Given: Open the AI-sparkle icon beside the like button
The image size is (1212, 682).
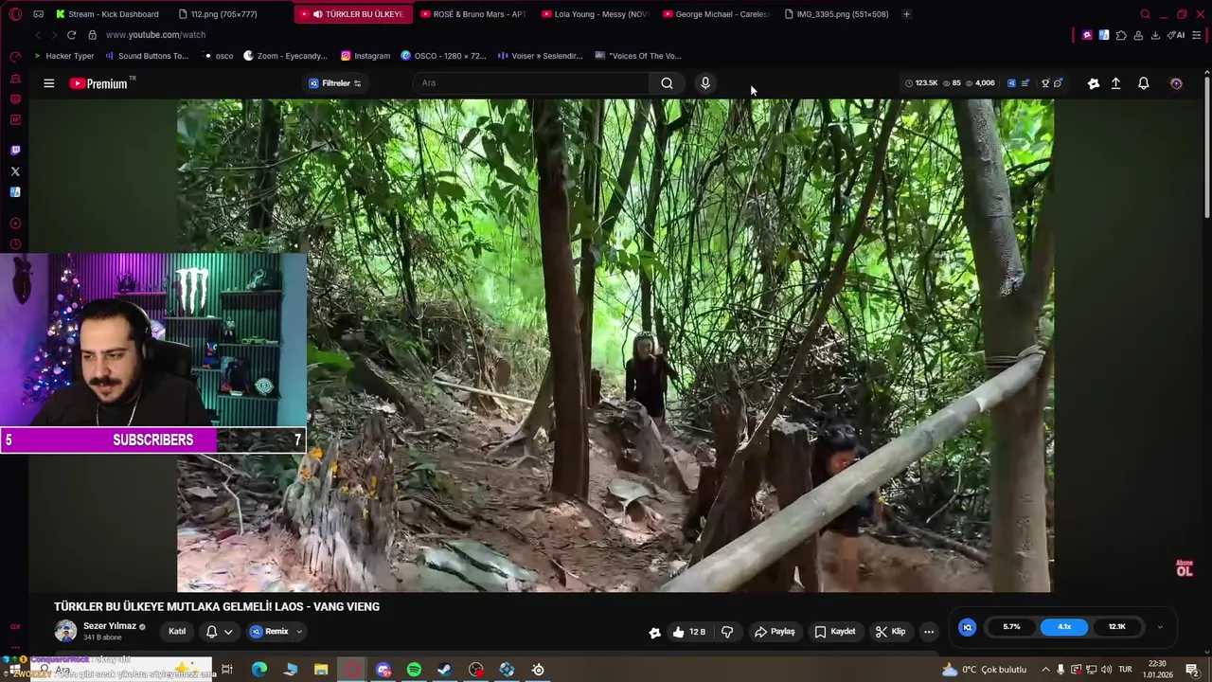Looking at the screenshot, I should tap(654, 633).
